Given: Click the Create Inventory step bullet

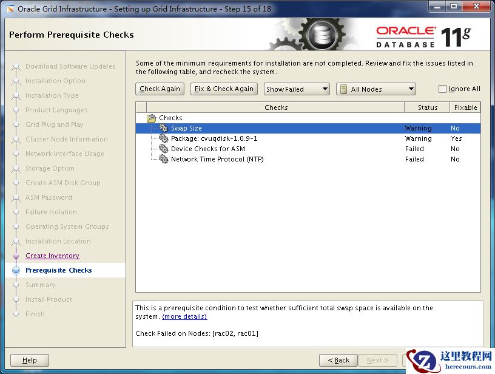Looking at the screenshot, I should click(16, 256).
